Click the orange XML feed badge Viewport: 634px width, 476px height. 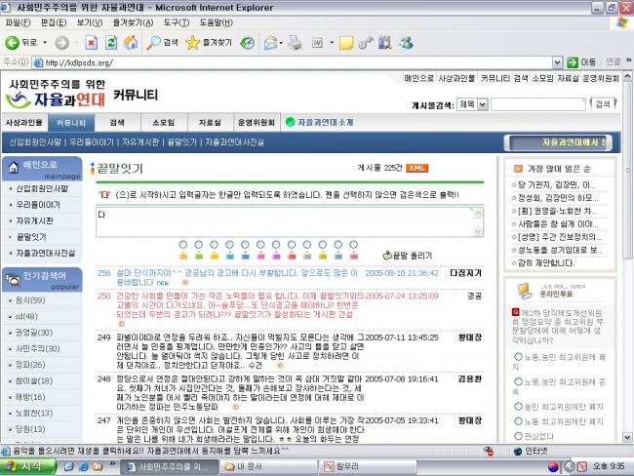coord(417,168)
